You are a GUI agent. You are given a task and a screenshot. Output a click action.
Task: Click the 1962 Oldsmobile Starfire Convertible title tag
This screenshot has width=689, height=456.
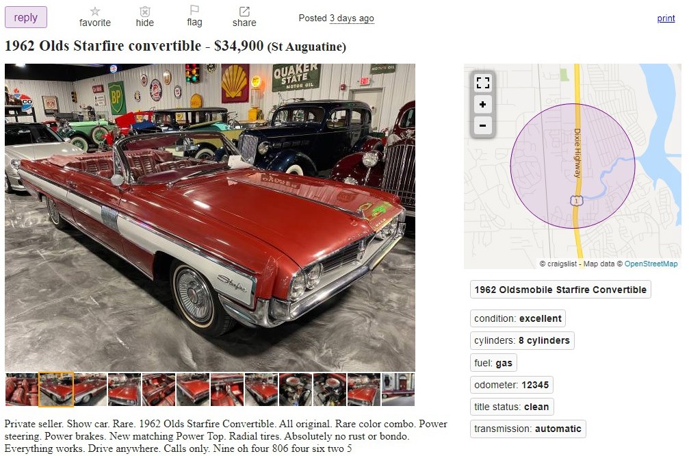coord(560,290)
